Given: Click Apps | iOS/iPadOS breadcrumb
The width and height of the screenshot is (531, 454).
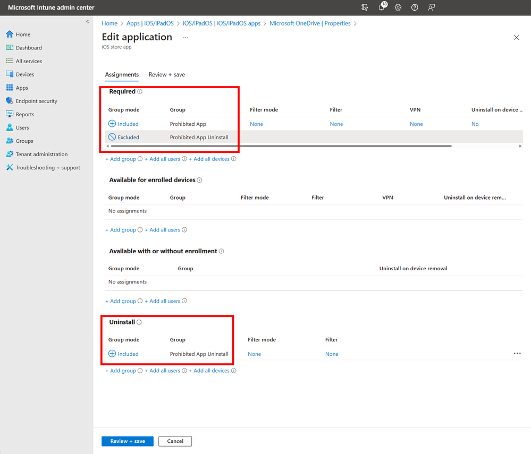Looking at the screenshot, I should pyautogui.click(x=150, y=23).
